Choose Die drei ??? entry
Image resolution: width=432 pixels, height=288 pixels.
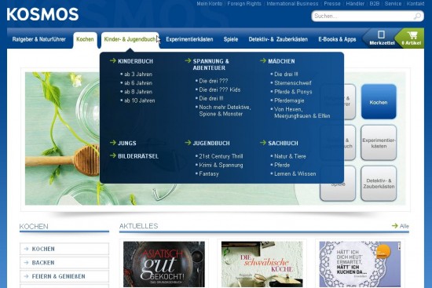click(x=214, y=81)
